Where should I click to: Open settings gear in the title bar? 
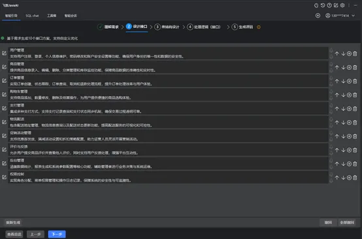tap(342, 5)
